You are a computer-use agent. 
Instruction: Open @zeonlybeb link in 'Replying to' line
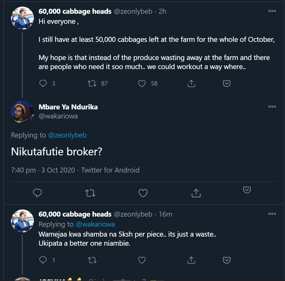pyautogui.click(x=67, y=135)
